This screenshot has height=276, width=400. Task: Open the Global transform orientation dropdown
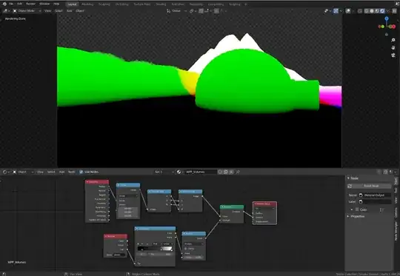176,10
